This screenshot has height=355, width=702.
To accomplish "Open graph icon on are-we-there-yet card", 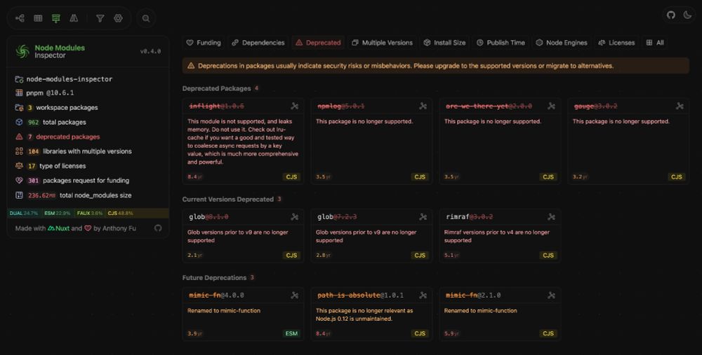I will coord(552,106).
